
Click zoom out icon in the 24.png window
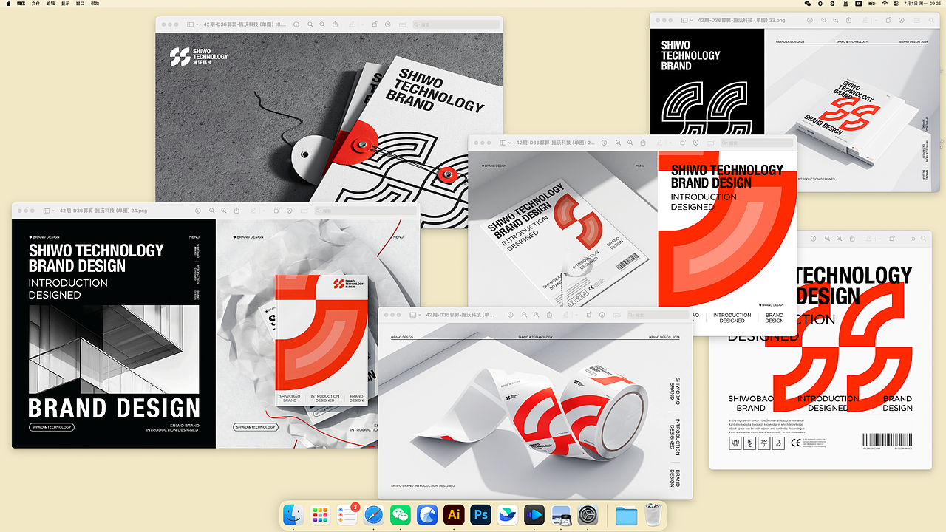(x=212, y=211)
